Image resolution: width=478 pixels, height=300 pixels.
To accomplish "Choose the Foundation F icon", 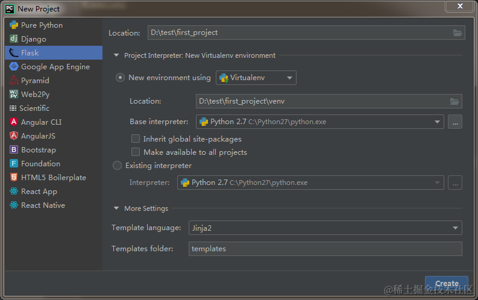I will click(14, 163).
